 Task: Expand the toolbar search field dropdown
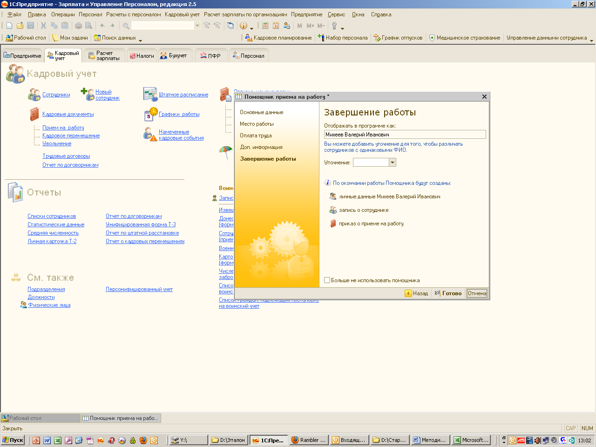[x=197, y=26]
